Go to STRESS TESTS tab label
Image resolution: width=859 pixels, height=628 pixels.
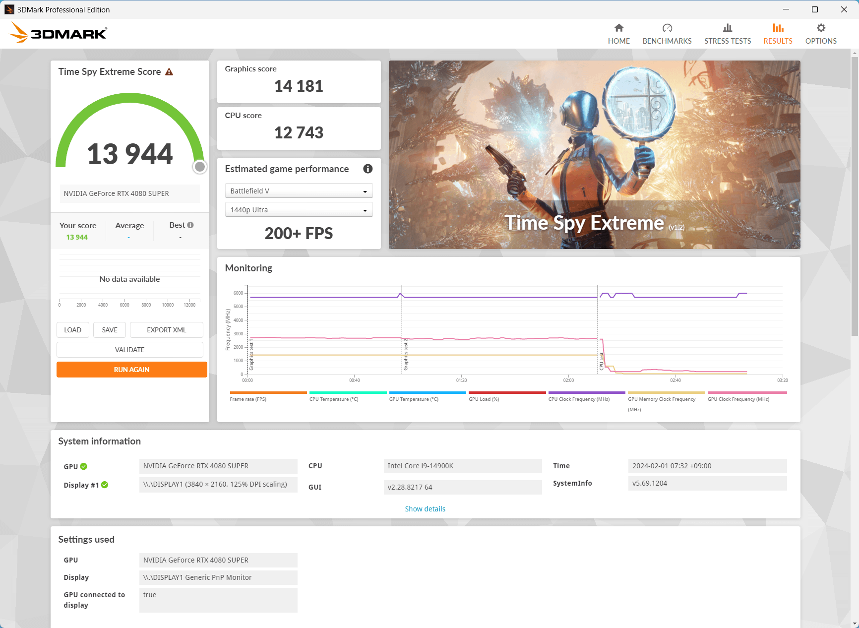coord(728,41)
